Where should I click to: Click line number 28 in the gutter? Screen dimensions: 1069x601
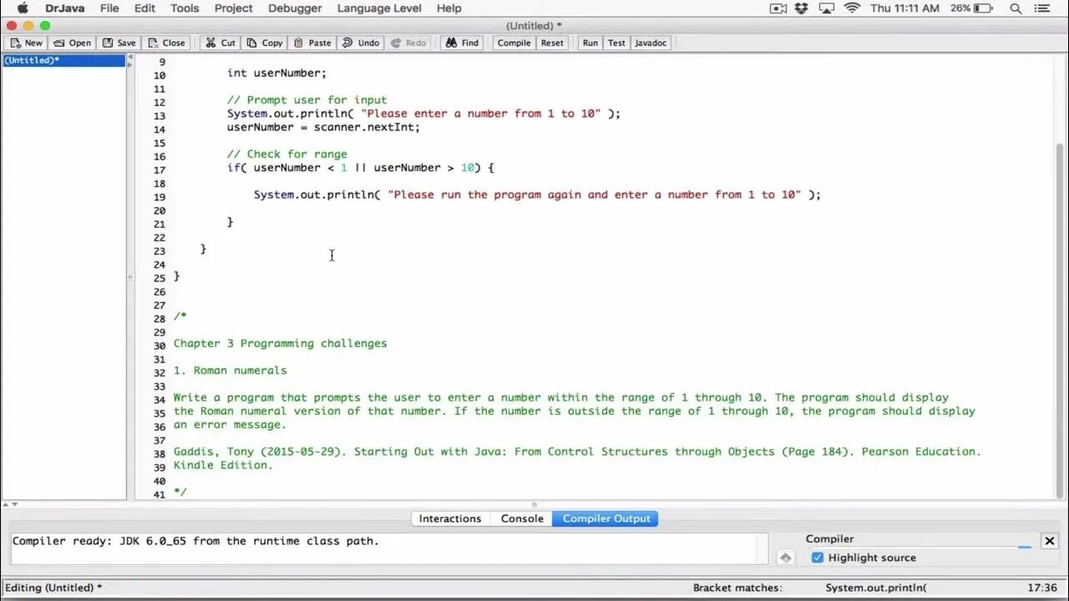[160, 319]
